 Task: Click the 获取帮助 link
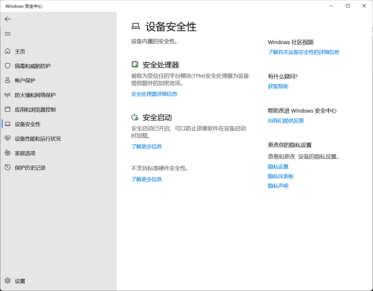coord(278,86)
